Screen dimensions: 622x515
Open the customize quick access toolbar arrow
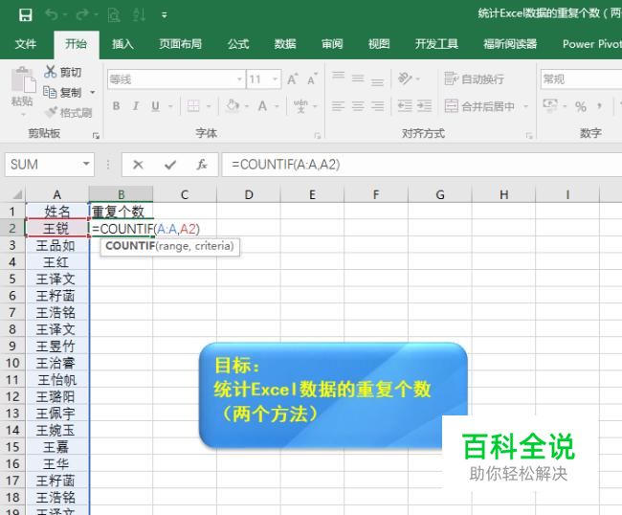(165, 15)
